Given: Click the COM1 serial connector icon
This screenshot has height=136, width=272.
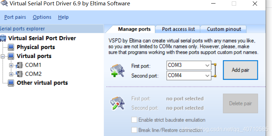Looking at the screenshot, I should coord(19,65).
